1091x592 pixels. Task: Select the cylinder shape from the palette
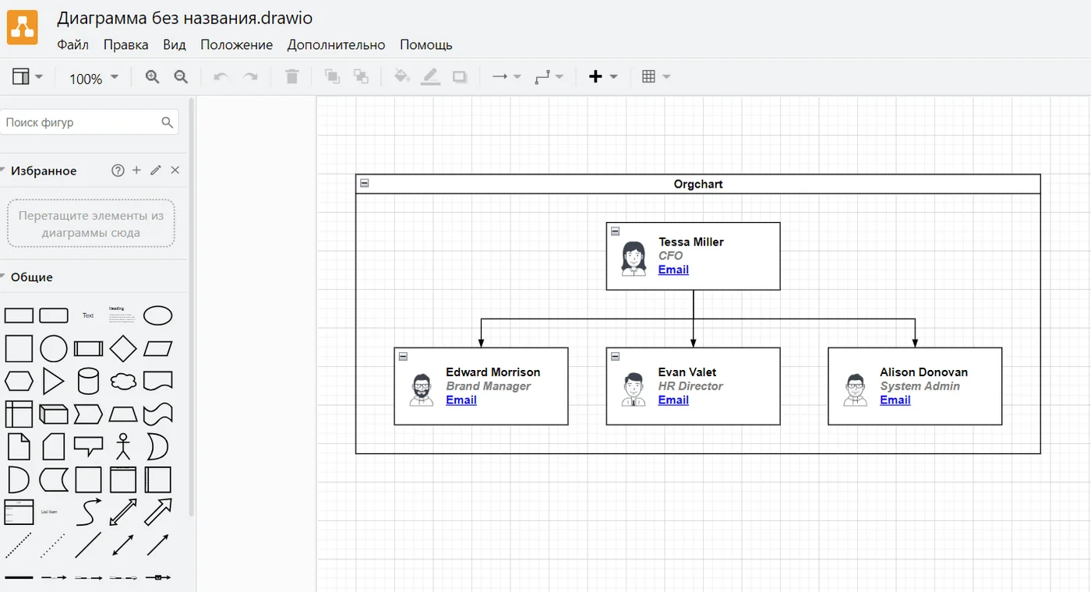(88, 382)
